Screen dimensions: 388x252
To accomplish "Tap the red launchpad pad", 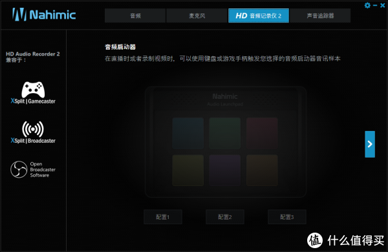I will tap(262, 133).
